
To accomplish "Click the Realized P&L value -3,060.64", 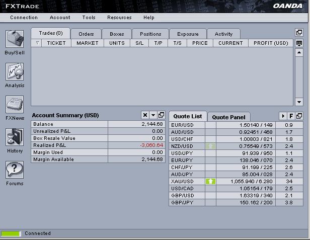I will point(151,145).
